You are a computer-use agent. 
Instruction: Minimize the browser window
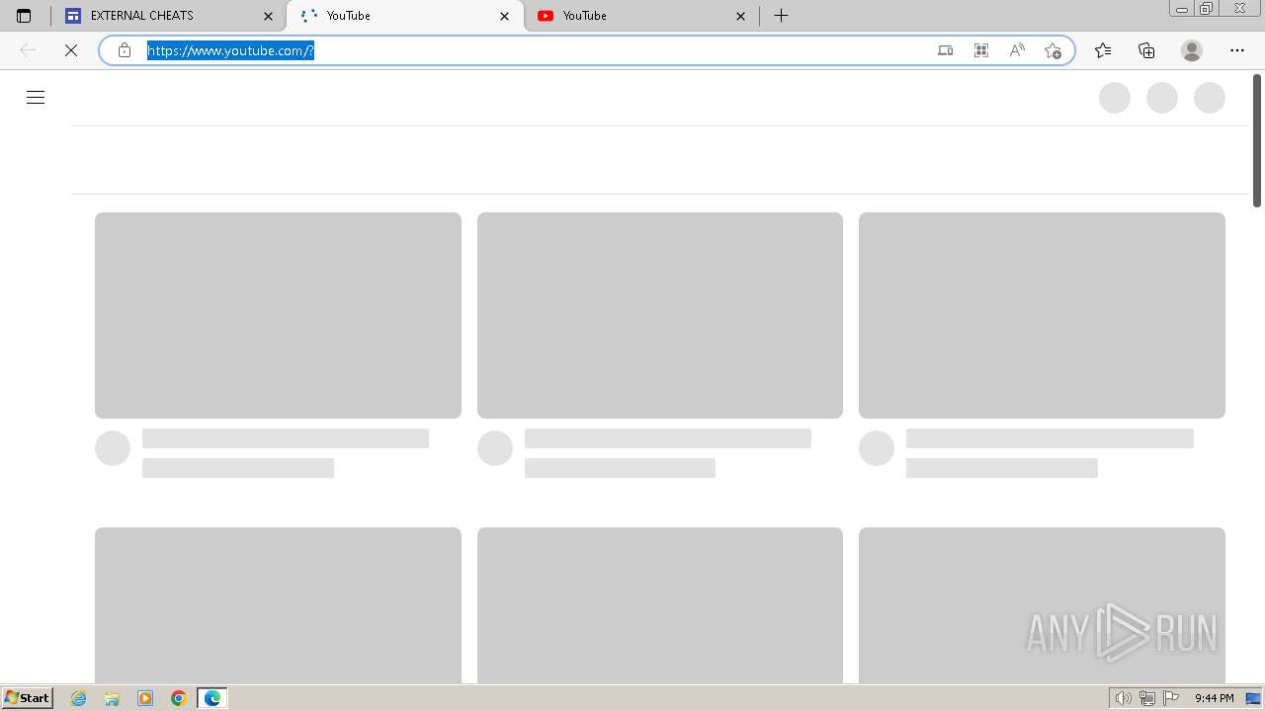coord(1182,8)
